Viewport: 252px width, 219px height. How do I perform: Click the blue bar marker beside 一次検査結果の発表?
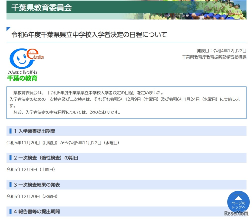pyautogui.click(x=10, y=185)
